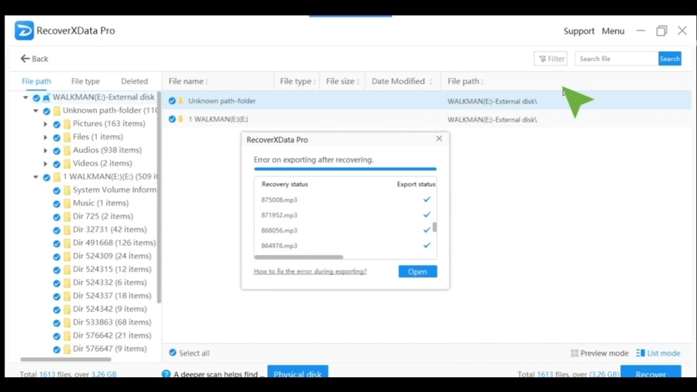697x392 pixels.
Task: Click the dialog's vertical scrollbar thumb
Action: pyautogui.click(x=435, y=227)
